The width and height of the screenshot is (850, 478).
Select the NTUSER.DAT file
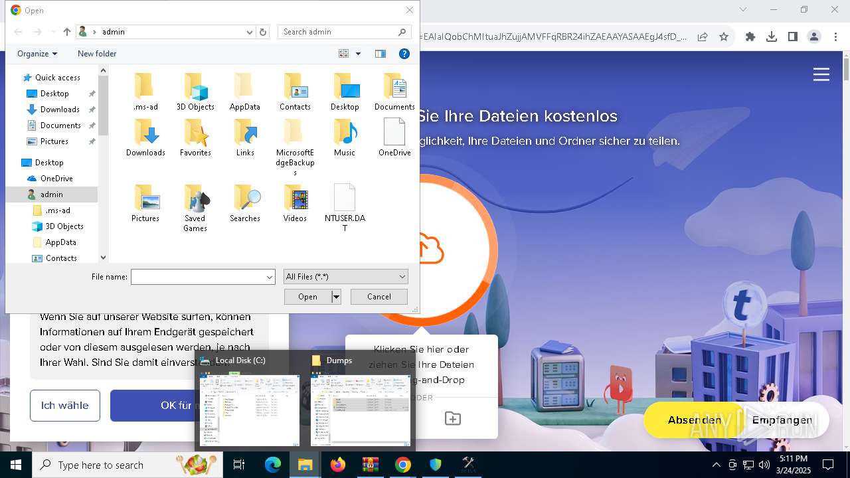coord(345,208)
